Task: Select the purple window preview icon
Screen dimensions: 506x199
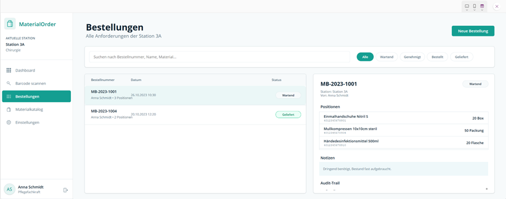Action: [x=482, y=6]
